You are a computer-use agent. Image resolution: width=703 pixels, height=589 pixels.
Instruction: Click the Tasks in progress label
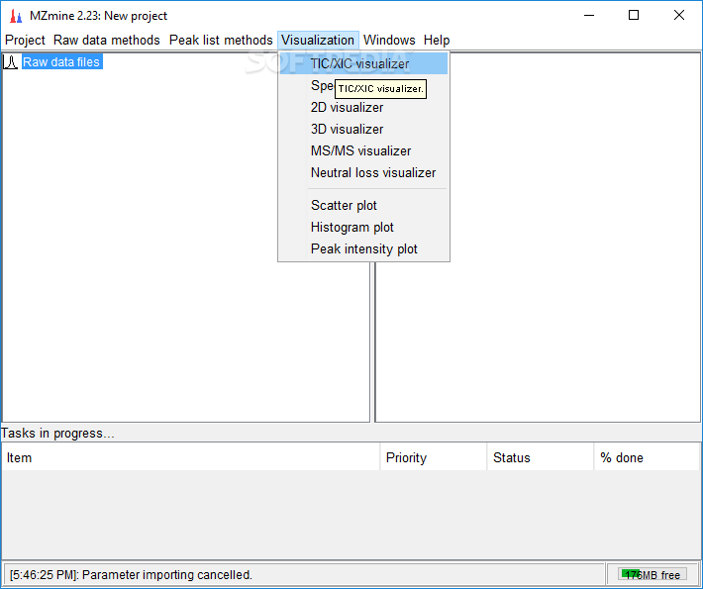tap(57, 434)
